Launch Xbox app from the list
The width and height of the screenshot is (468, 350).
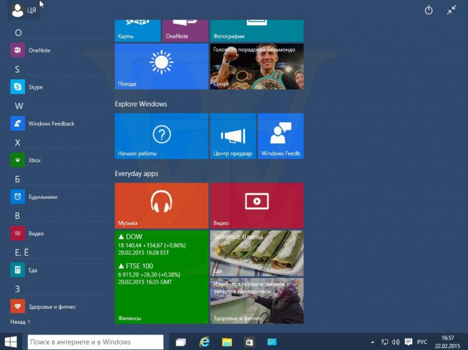click(x=58, y=160)
